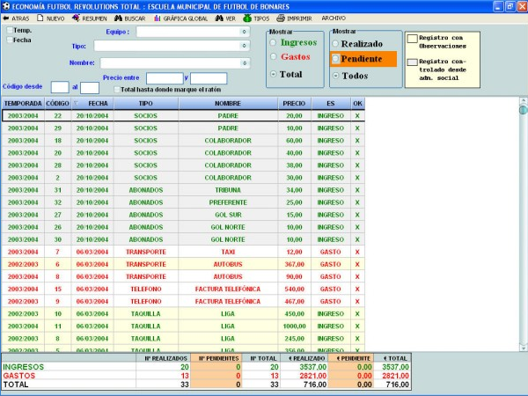Click the list scrollbar thumb

[523, 109]
